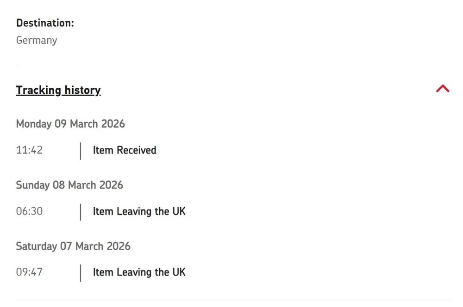
Task: Collapse the Tracking history chevron
Action: [443, 89]
